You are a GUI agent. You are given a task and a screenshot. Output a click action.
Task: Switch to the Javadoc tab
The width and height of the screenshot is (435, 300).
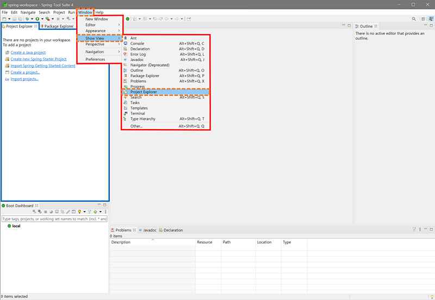tap(147, 230)
